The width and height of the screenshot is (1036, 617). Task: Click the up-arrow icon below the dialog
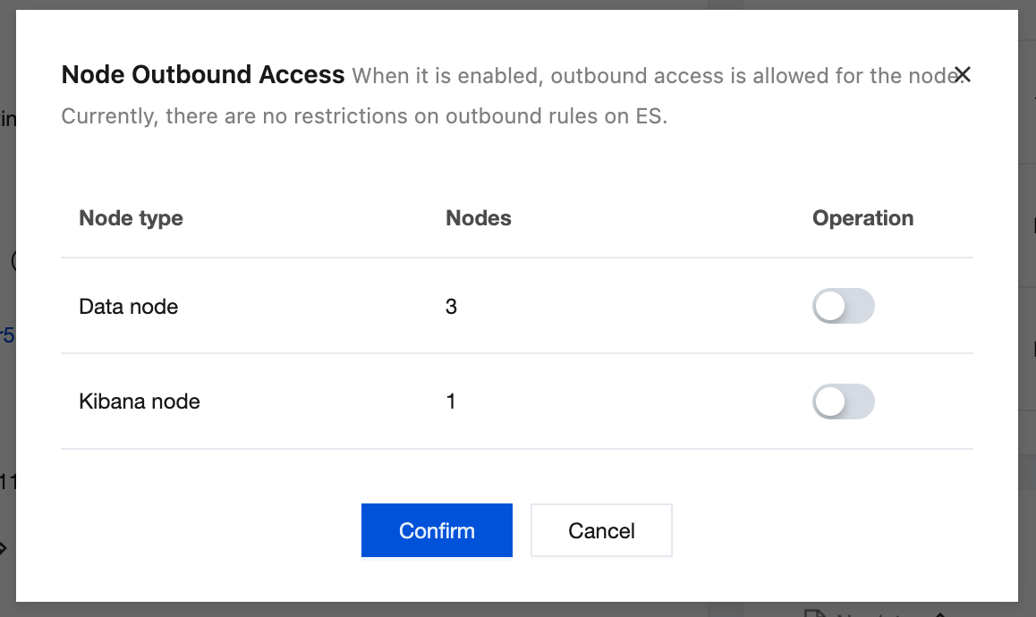pyautogui.click(x=939, y=613)
